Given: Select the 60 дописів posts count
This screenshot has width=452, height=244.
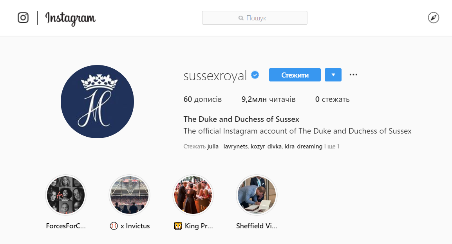Looking at the screenshot, I should tap(202, 99).
